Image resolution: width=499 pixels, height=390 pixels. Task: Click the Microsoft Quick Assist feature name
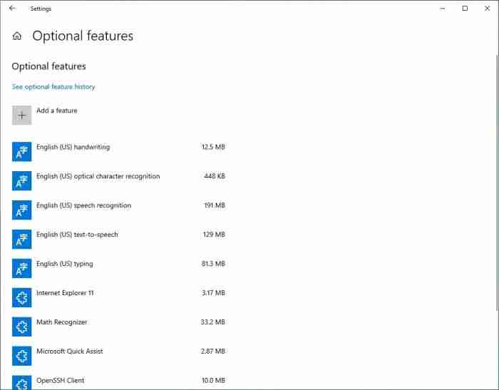click(70, 351)
